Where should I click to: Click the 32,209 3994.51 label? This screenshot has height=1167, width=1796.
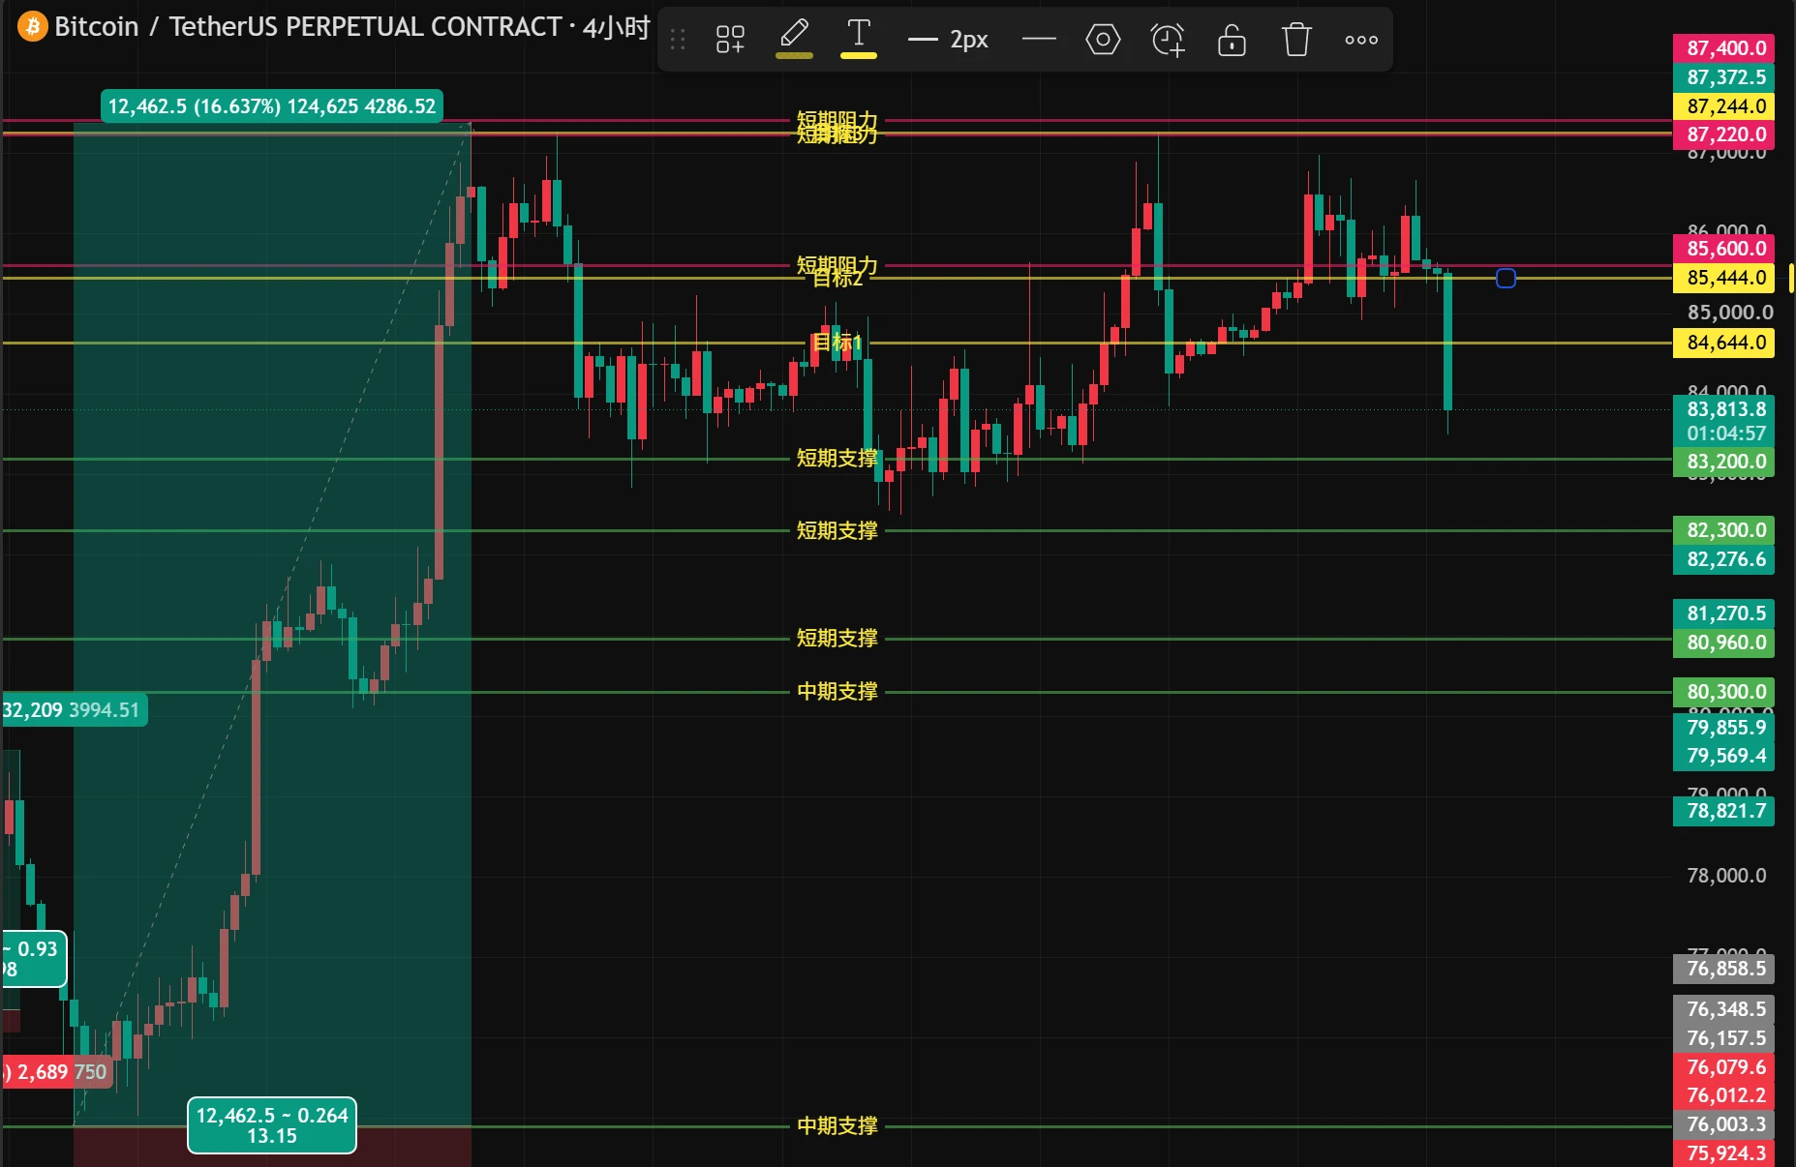[x=74, y=710]
